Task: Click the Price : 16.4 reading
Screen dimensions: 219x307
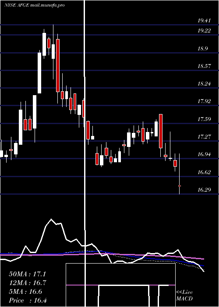Action: coord(28,300)
